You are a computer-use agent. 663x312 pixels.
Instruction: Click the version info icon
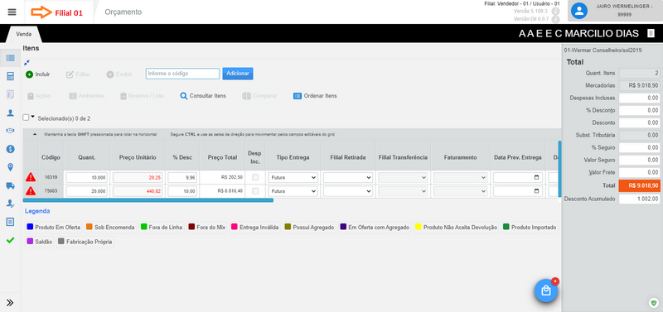[555, 11]
